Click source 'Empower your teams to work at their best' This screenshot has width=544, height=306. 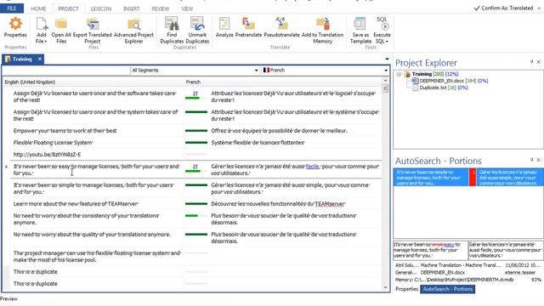pos(65,131)
